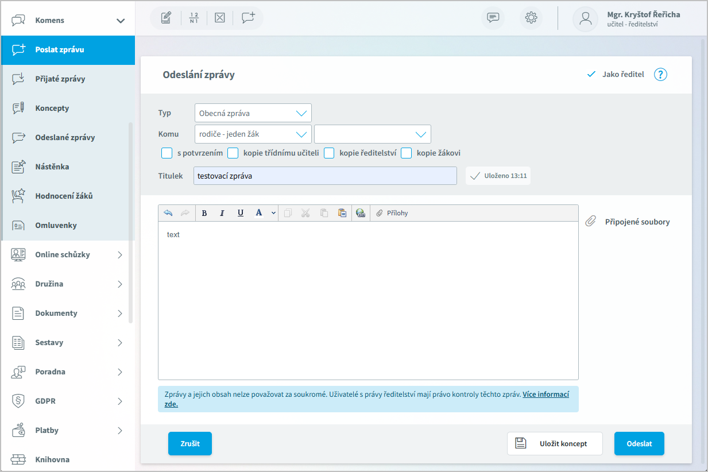The width and height of the screenshot is (708, 472).
Task: Click the 'Více informací zde' link
Action: (x=545, y=394)
